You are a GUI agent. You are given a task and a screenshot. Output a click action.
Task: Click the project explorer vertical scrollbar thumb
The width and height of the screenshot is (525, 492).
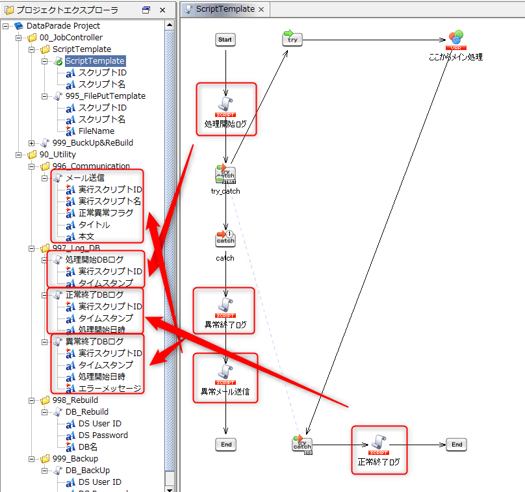(170, 250)
